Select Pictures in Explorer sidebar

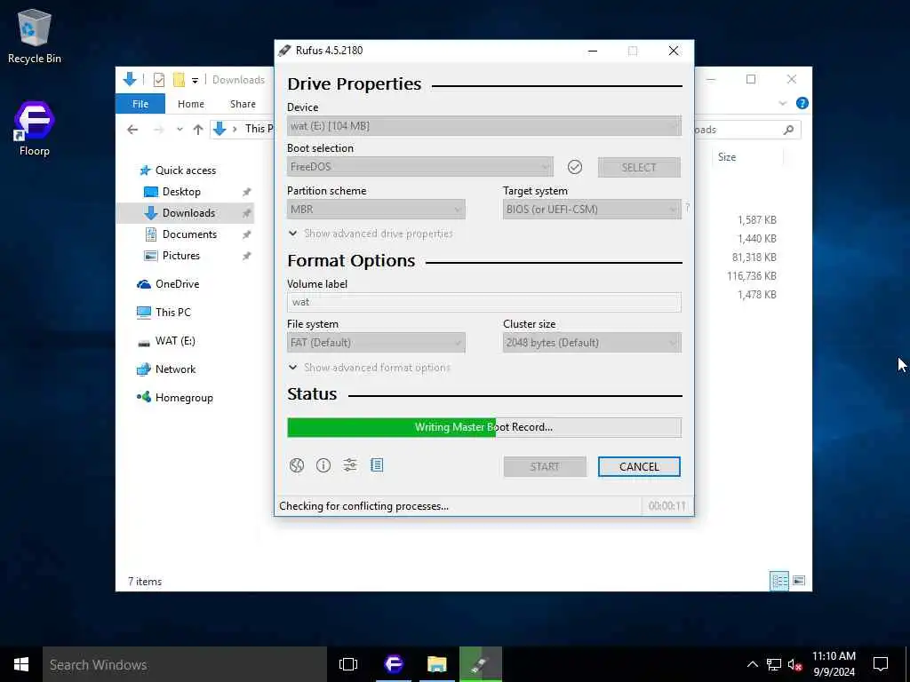click(172, 256)
